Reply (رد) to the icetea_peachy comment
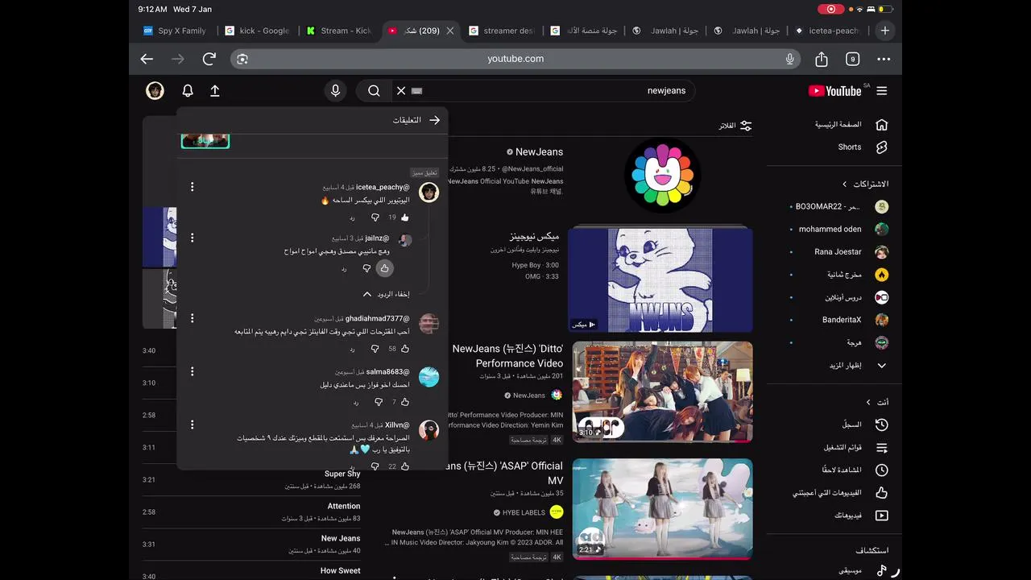Screen dimensions: 1031x580 click(x=352, y=217)
